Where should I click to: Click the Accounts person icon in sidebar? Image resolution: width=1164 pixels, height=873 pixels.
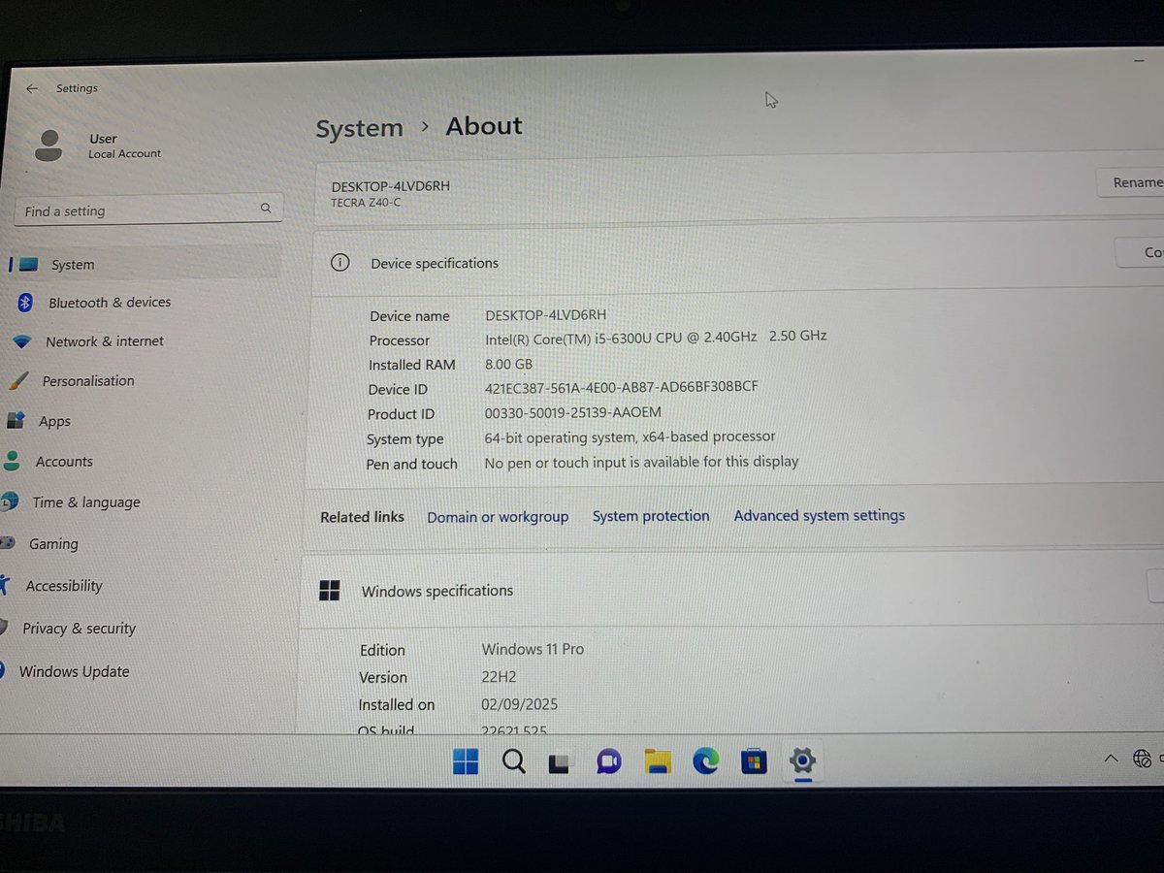click(x=12, y=461)
